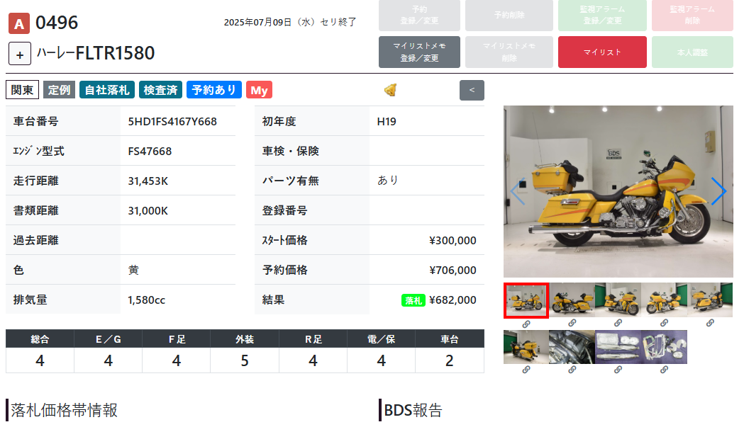The height and width of the screenshot is (427, 744).
Task: Collapse the panel using the gray < button
Action: pyautogui.click(x=472, y=90)
